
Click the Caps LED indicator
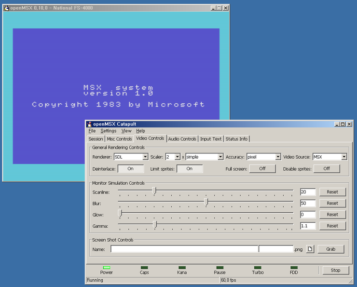point(144,267)
